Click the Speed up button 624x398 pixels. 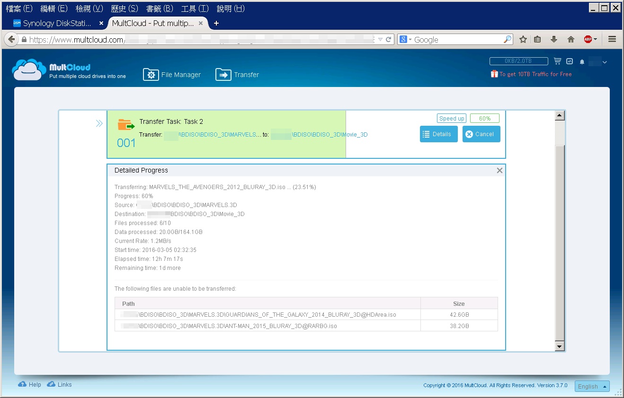pos(452,118)
